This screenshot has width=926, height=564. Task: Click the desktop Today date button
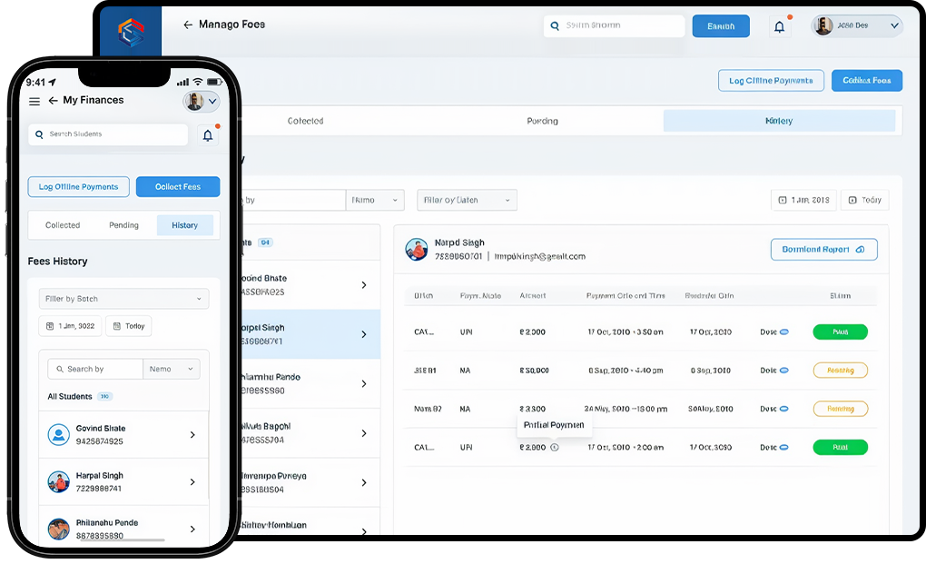pyautogui.click(x=864, y=200)
